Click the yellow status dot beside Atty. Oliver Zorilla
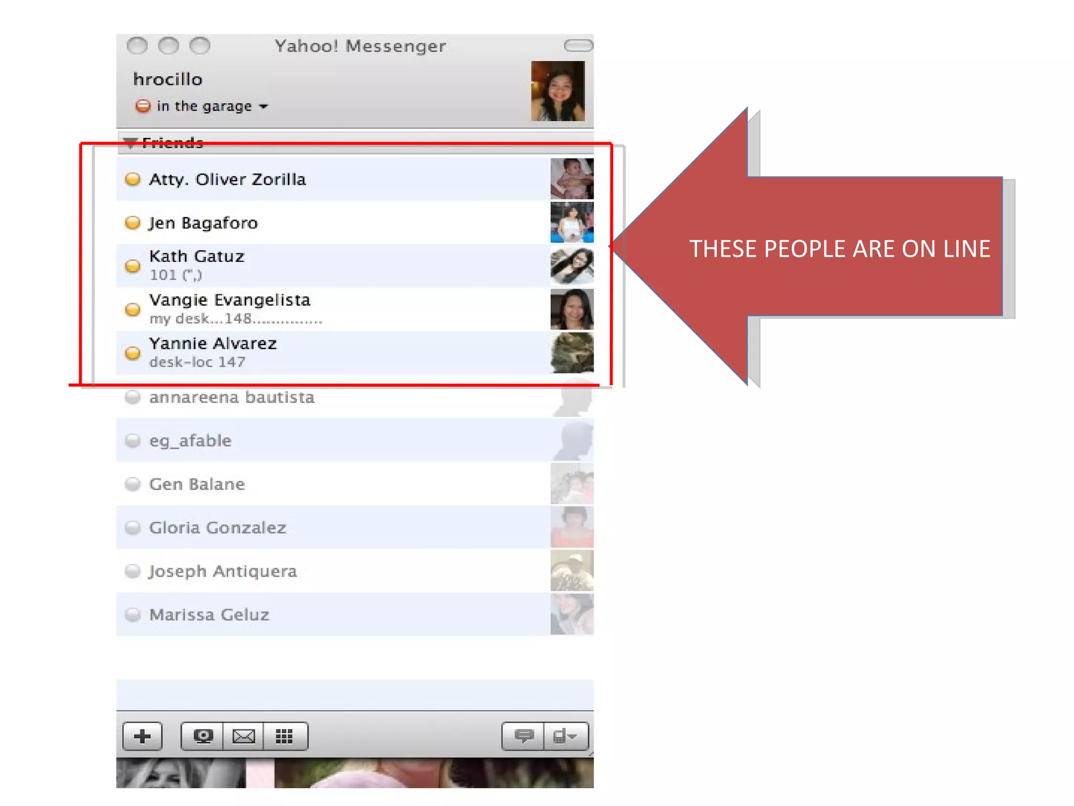This screenshot has width=1074, height=806. [133, 179]
